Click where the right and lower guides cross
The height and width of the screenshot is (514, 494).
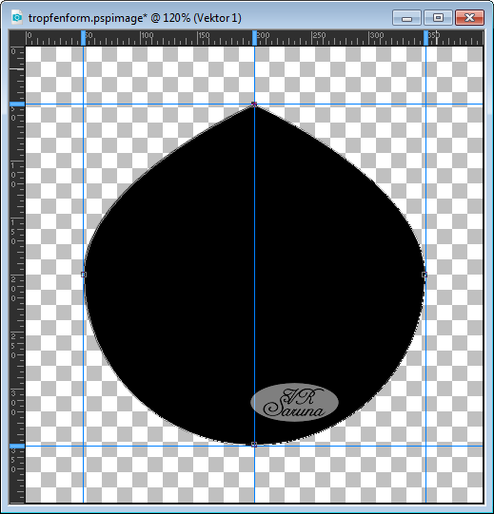click(426, 447)
